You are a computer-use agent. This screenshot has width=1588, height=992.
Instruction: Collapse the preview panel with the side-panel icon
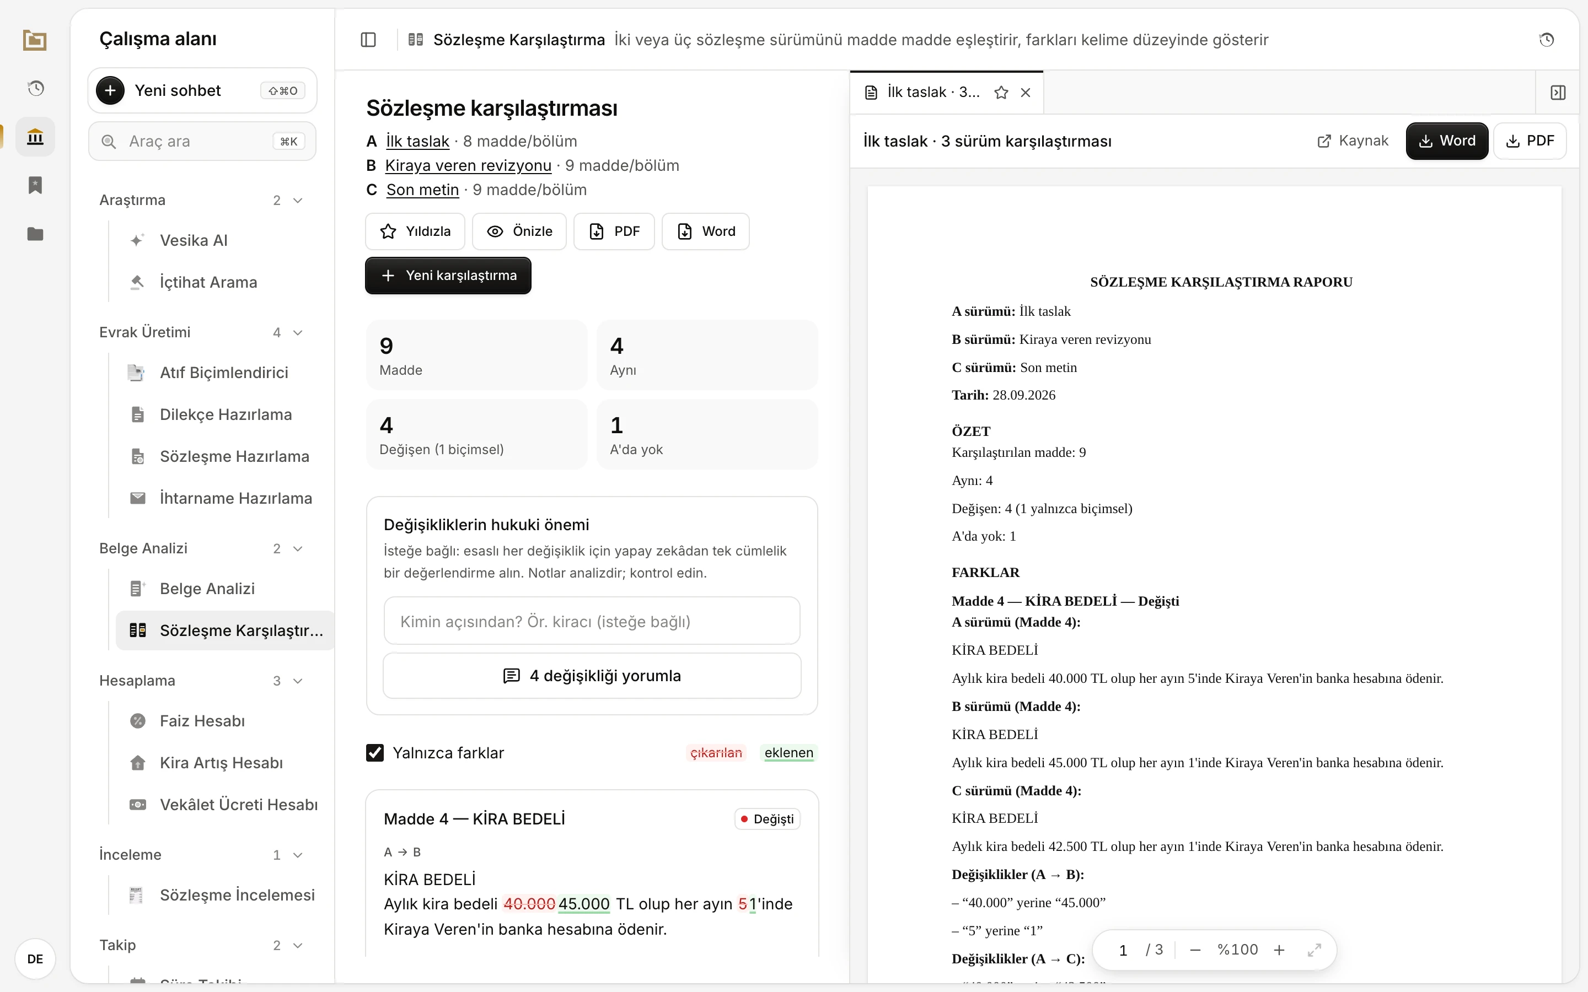[1558, 93]
